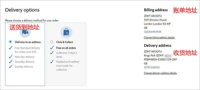
Task: Click delivery phone number 01787269051
Action: [x=152, y=67]
